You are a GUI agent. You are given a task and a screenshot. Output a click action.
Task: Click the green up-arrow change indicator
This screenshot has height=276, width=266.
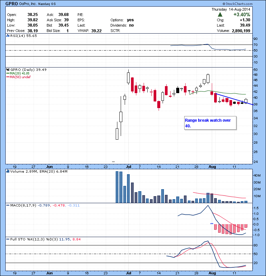click(220, 14)
